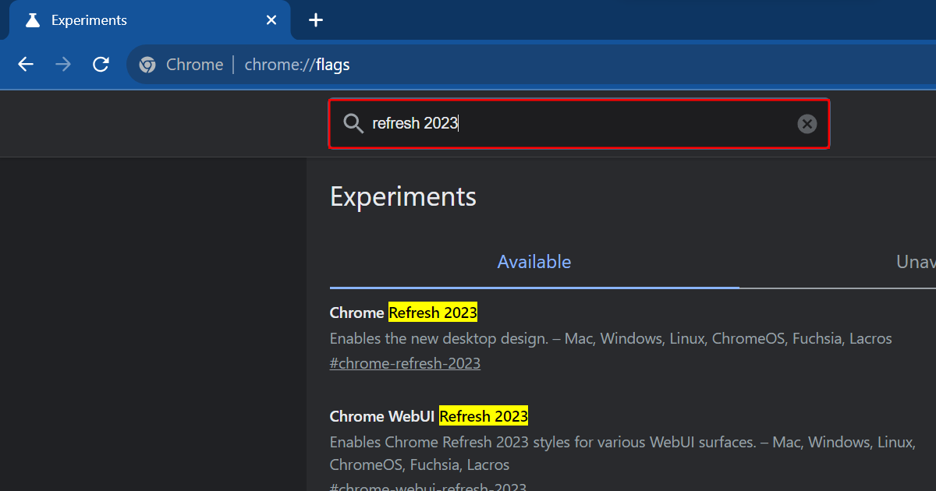Reload the chrome://flags page
This screenshot has width=936, height=491.
click(x=101, y=65)
